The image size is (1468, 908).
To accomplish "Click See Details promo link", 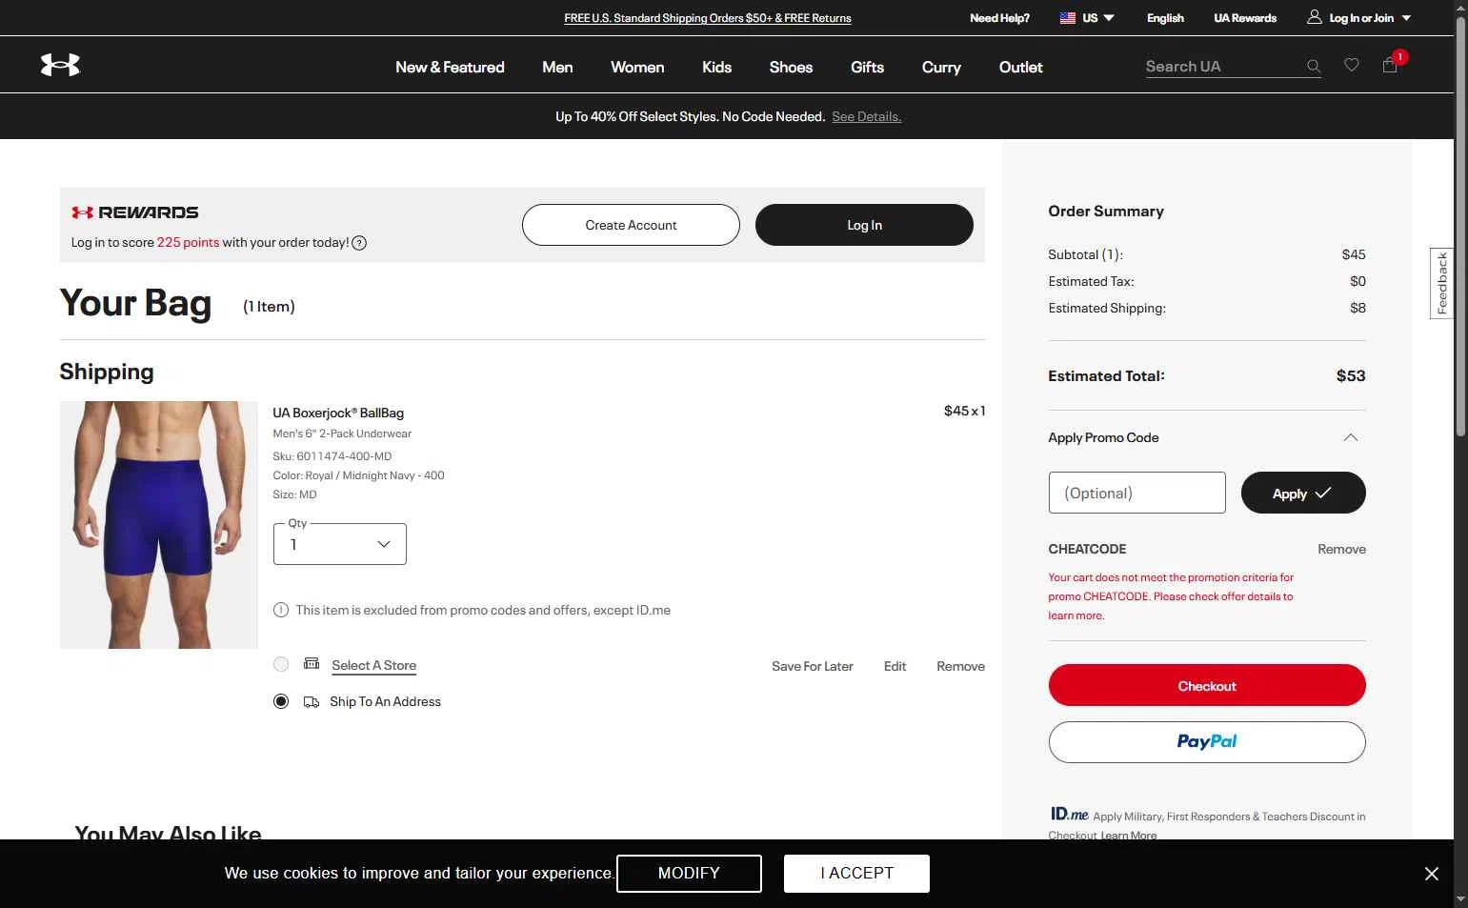I will [866, 116].
